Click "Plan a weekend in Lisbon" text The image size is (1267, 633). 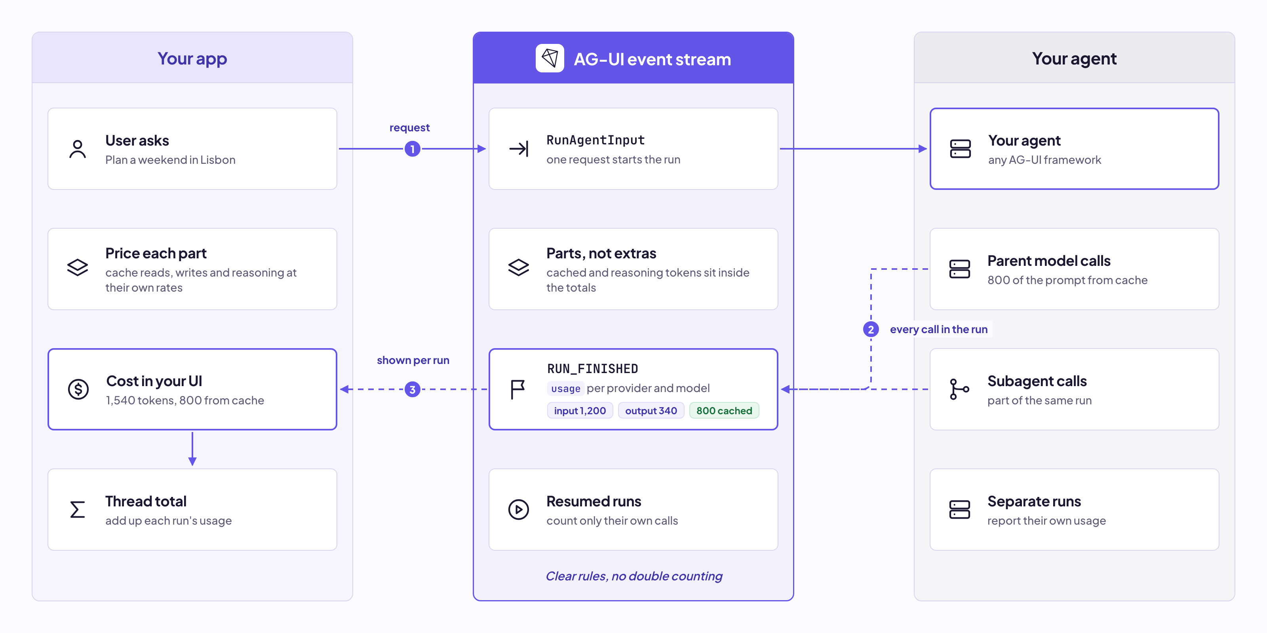tap(170, 160)
